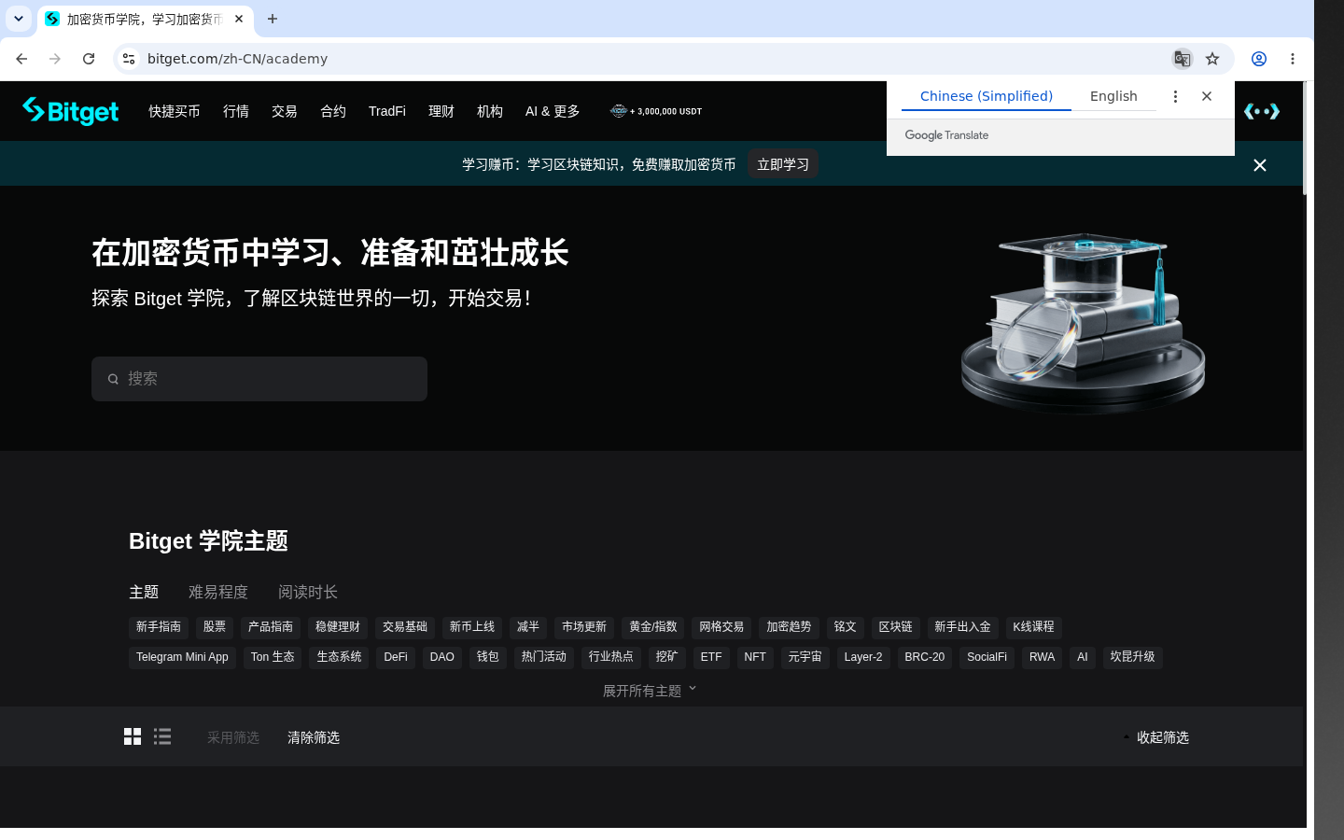Open AI & 更多 menu
Viewport: 1344px width, 840px height.
pos(553,111)
